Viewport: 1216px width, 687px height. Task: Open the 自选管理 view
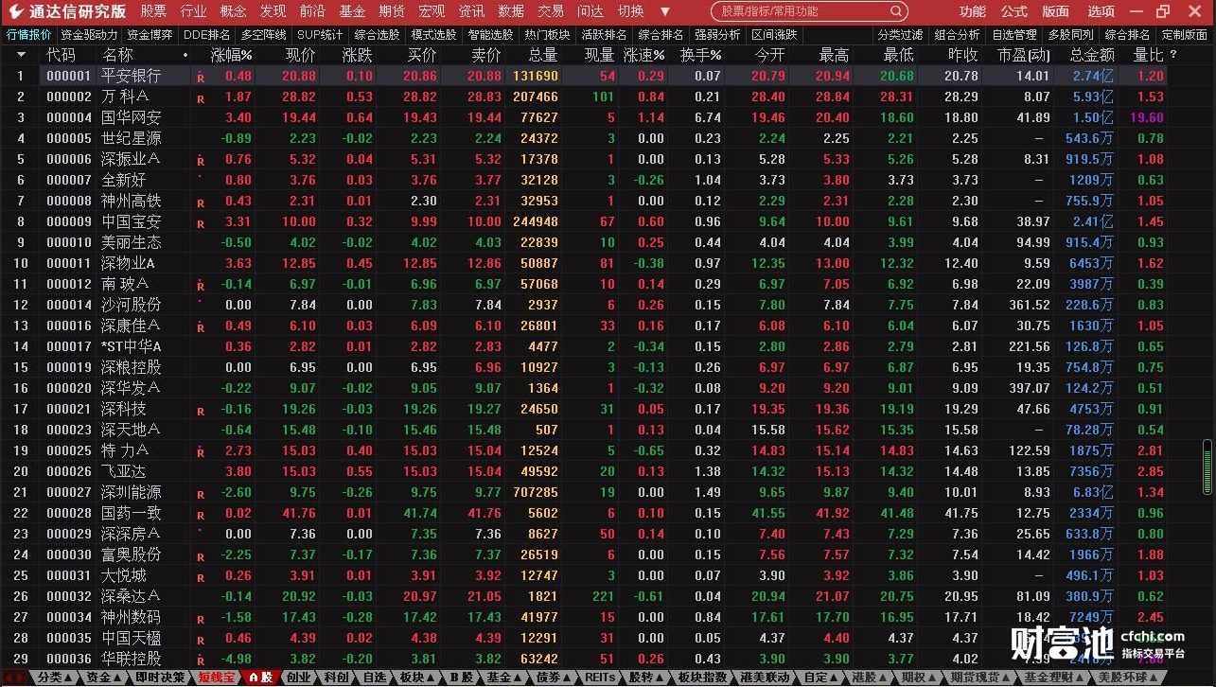tap(1013, 35)
